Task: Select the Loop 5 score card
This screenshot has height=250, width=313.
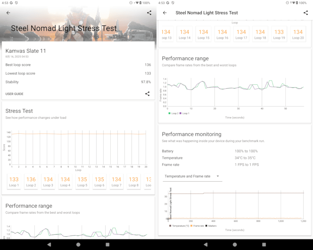Action: click(x=82, y=182)
